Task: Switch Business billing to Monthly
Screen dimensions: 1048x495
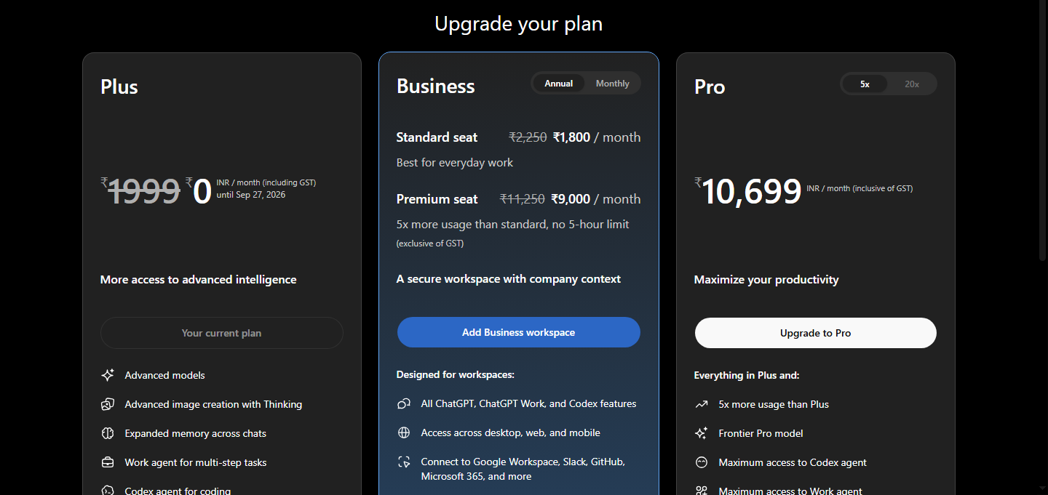Action: pyautogui.click(x=612, y=84)
